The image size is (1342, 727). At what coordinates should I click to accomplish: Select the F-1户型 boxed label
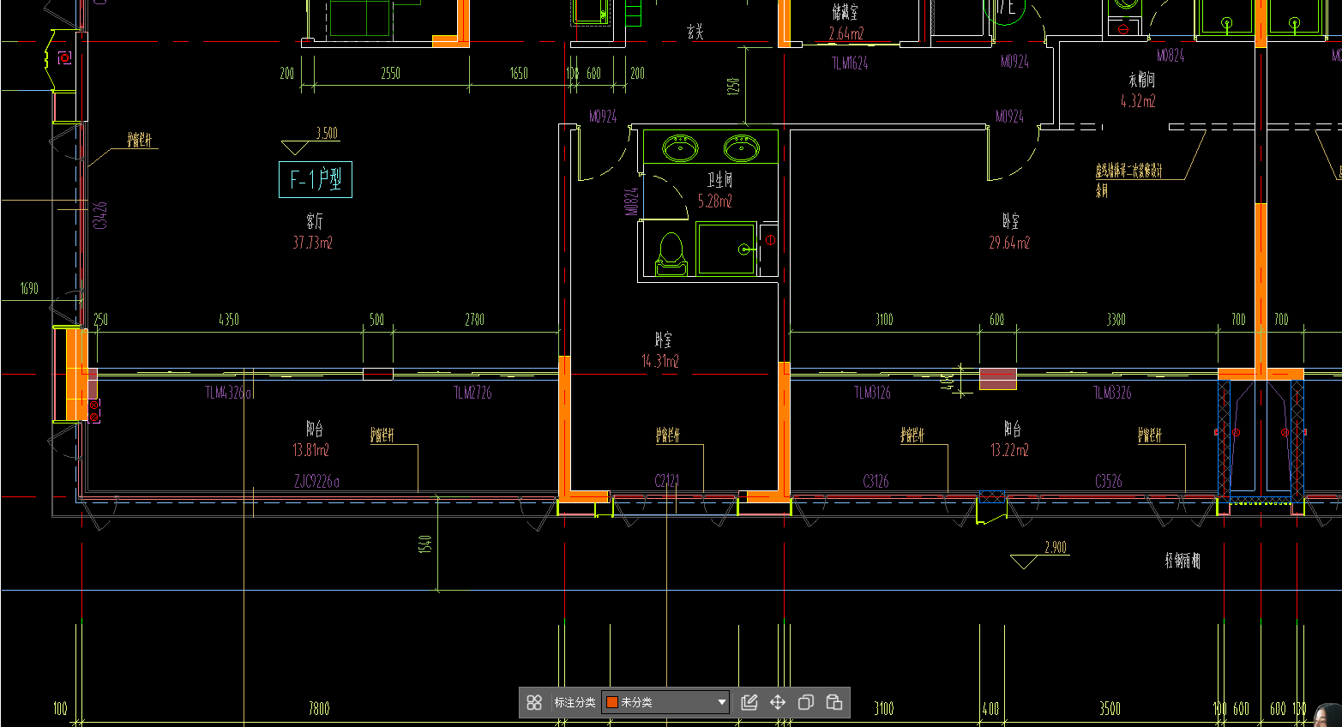coord(316,179)
